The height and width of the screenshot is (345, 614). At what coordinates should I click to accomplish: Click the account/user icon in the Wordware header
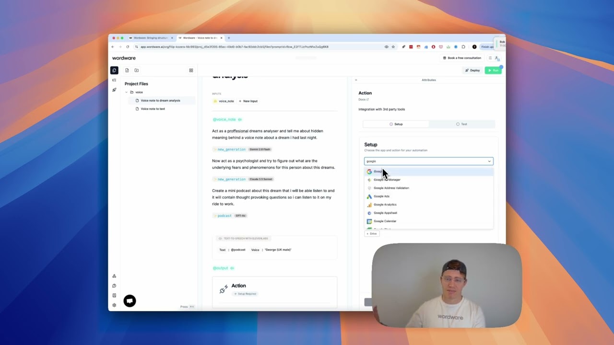497,58
